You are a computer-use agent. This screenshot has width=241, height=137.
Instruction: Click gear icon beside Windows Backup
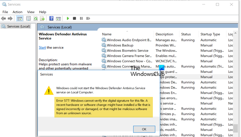pos(104,45)
